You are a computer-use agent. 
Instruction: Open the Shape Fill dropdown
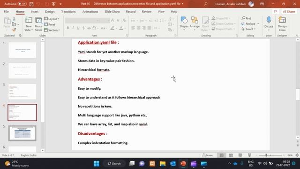221,18
